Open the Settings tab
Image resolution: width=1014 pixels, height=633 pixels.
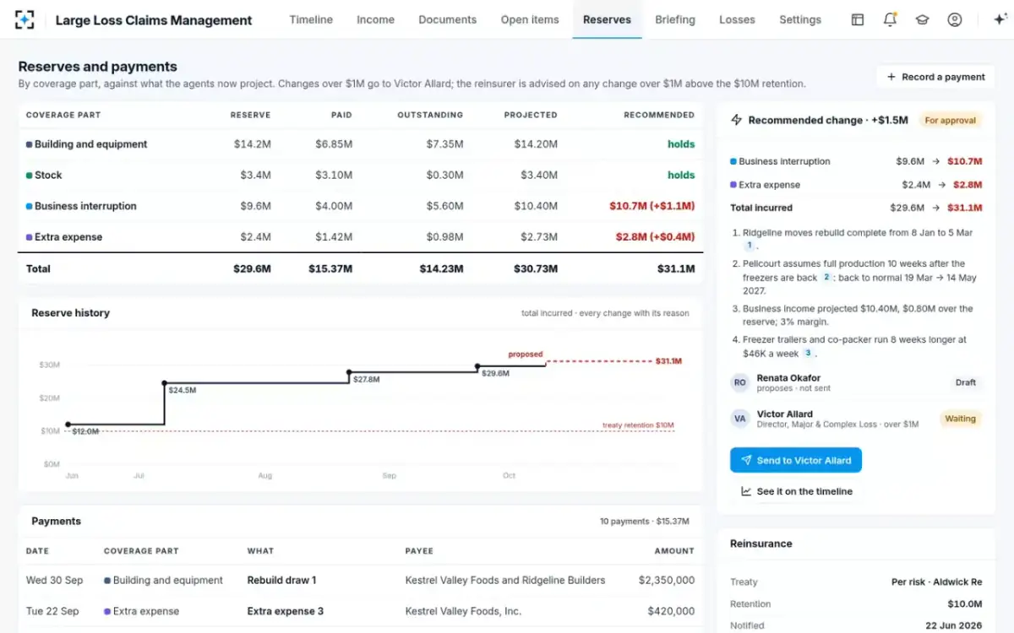pos(800,19)
